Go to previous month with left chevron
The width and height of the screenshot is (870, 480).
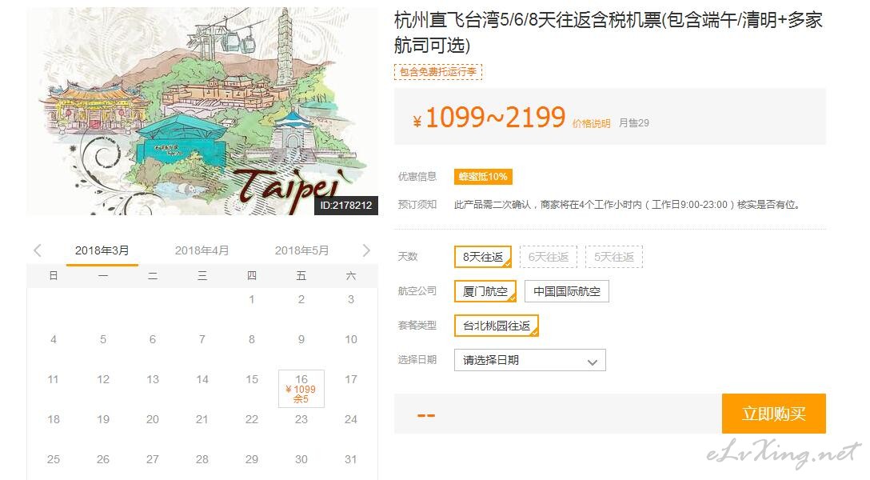[x=37, y=250]
